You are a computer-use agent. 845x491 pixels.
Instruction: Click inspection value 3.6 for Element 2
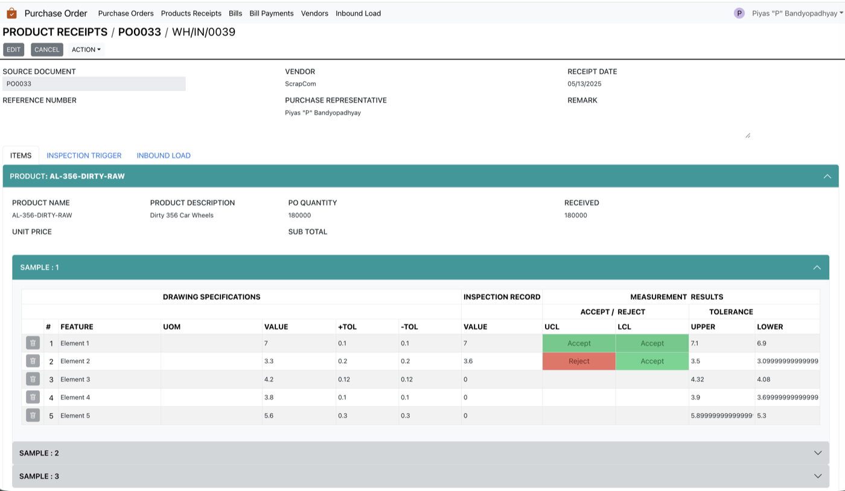click(468, 361)
